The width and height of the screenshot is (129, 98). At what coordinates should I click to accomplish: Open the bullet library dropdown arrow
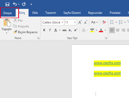[116, 22]
